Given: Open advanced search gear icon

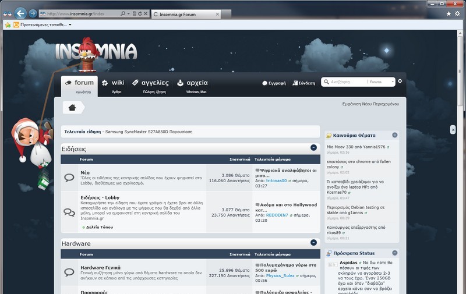Looking at the screenshot, I should point(400,81).
